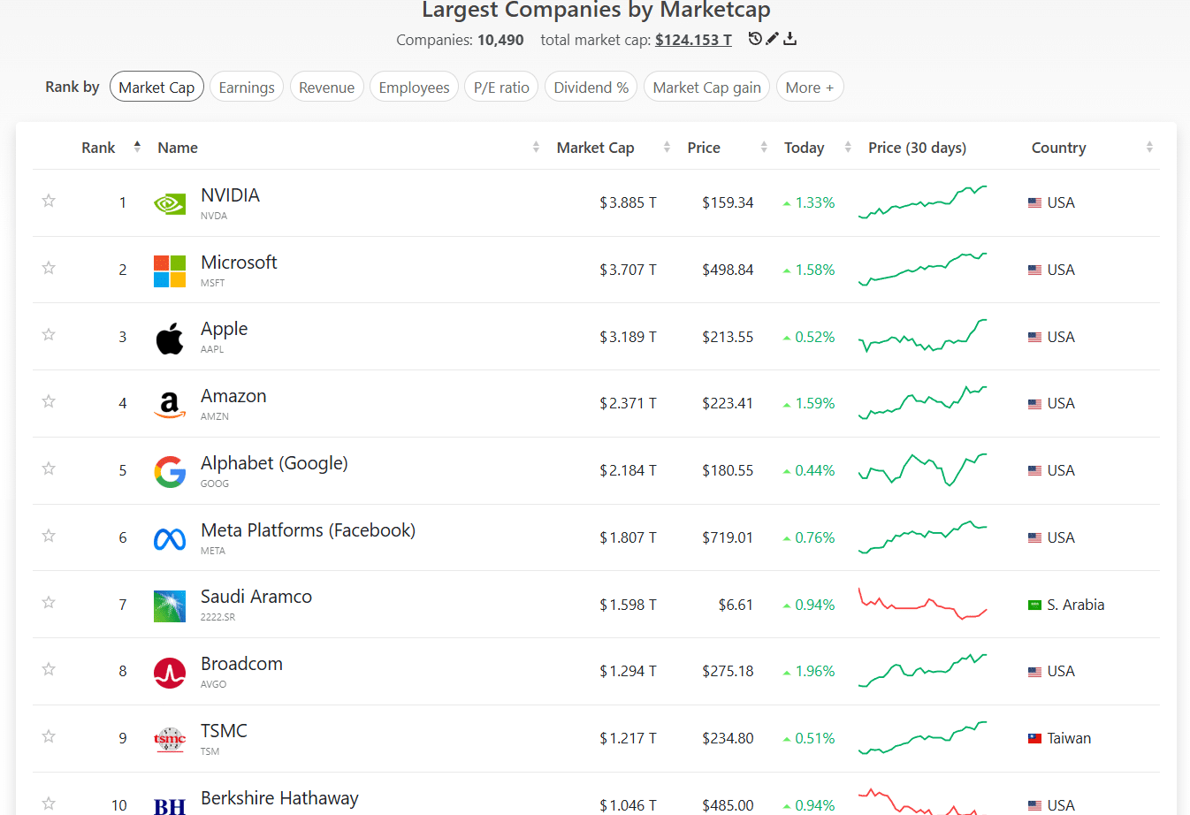Image resolution: width=1190 pixels, height=815 pixels.
Task: Download the company list via download icon
Action: point(790,38)
